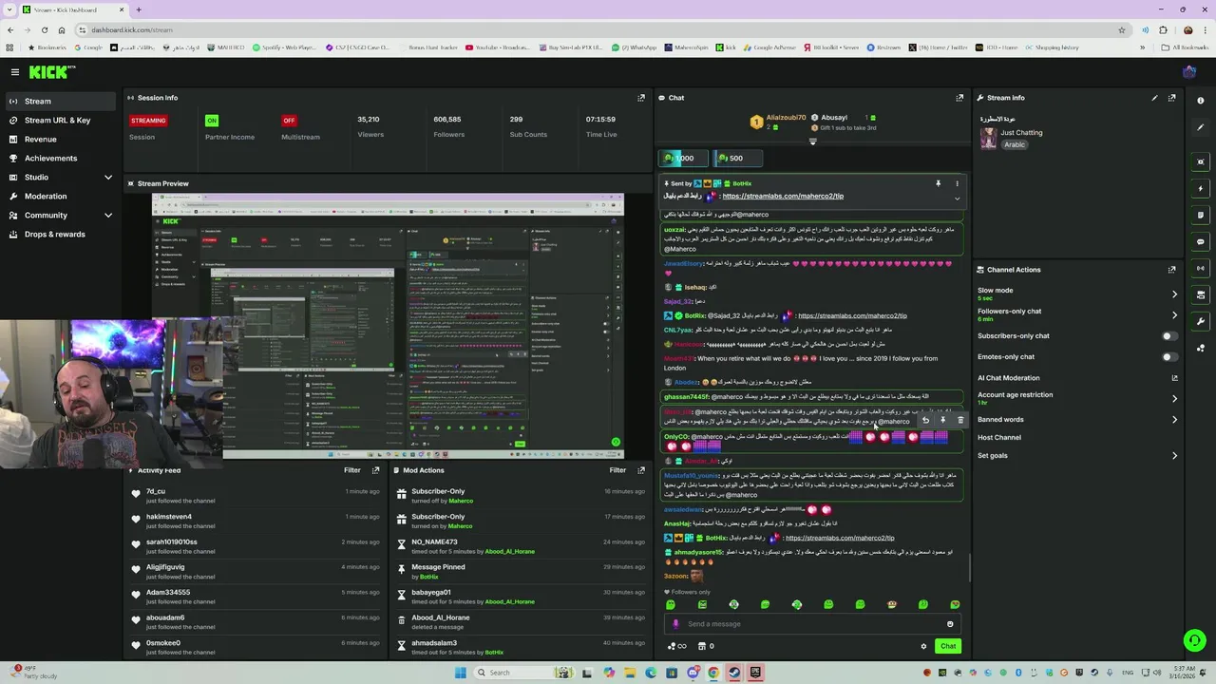Viewport: 1216px width, 684px height.
Task: Click the wrench icon in right rail
Action: [1201, 321]
